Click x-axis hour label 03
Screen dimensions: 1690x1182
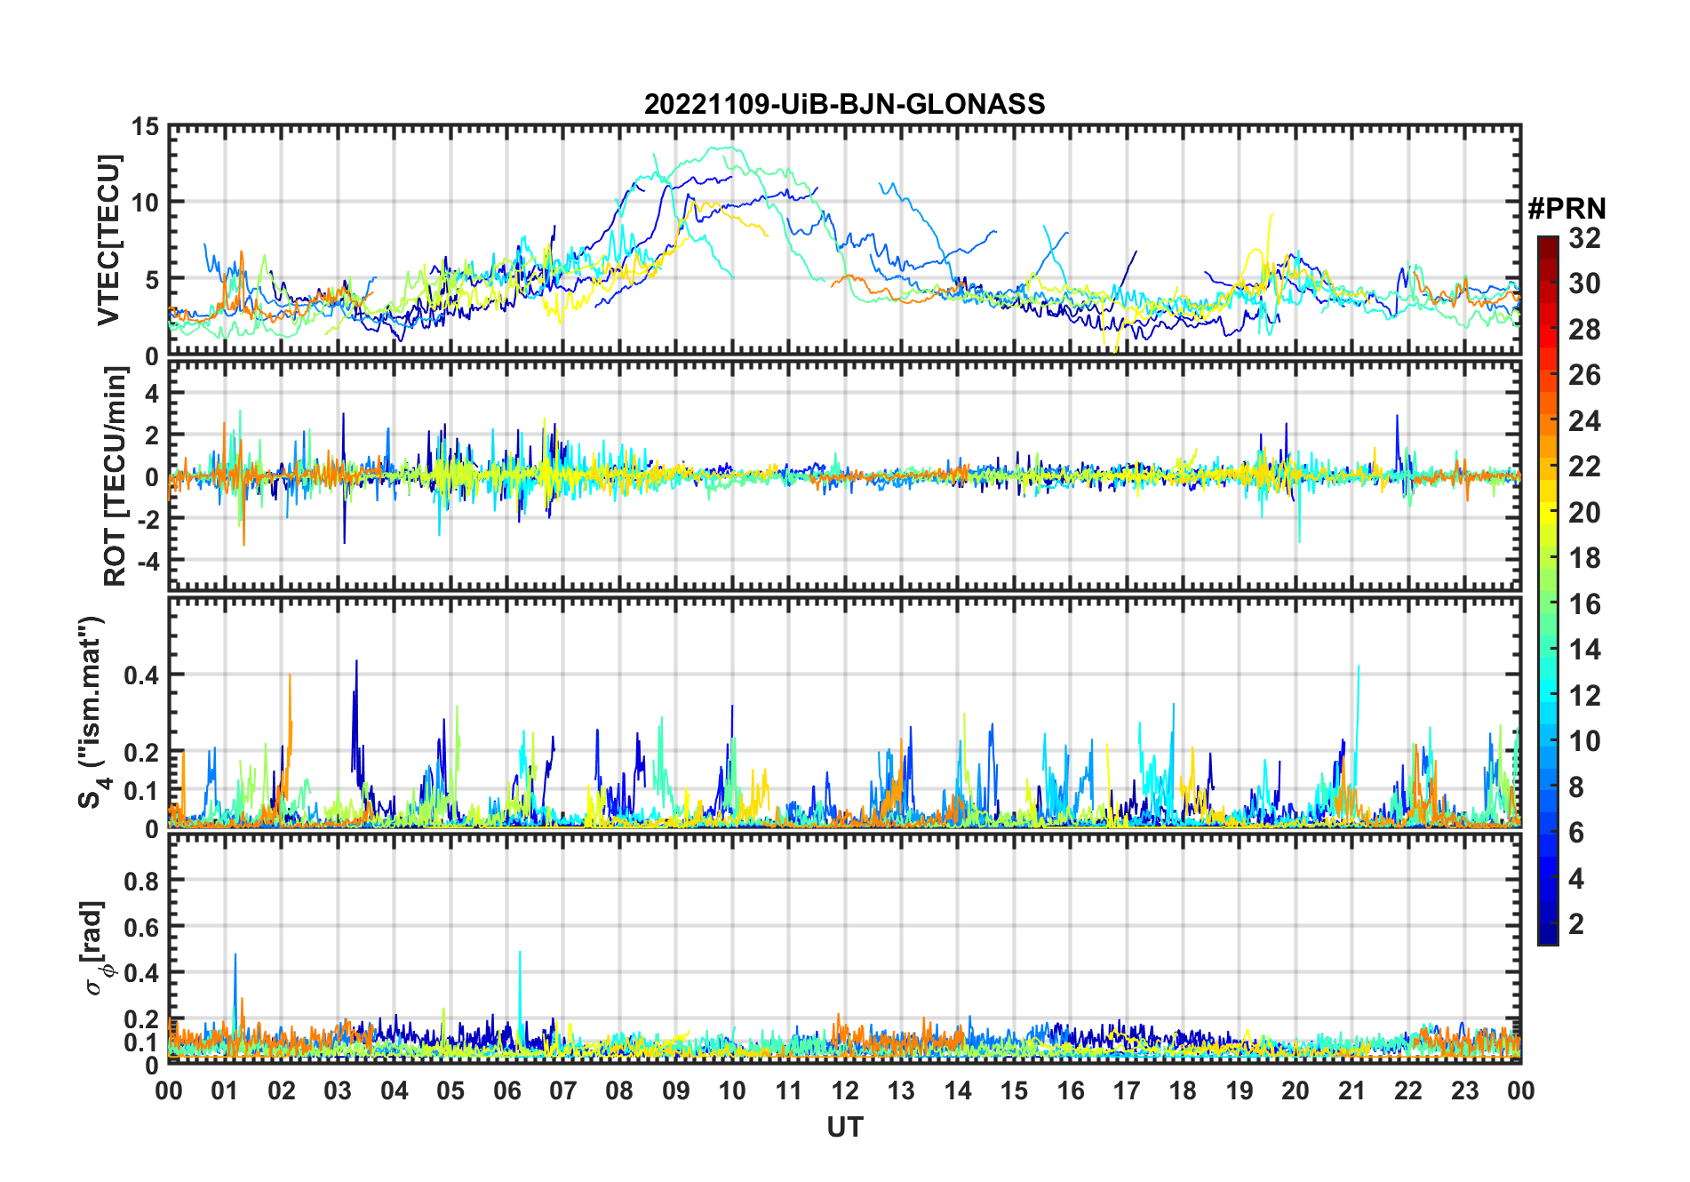[x=338, y=1090]
